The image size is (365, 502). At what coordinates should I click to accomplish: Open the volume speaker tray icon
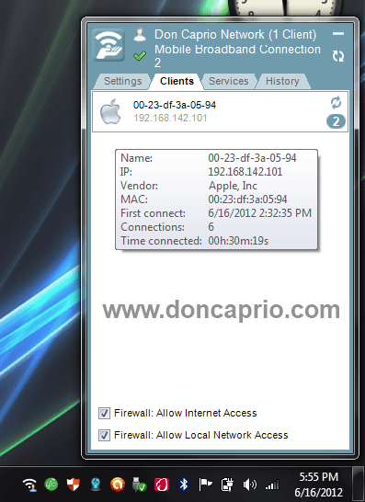(249, 485)
